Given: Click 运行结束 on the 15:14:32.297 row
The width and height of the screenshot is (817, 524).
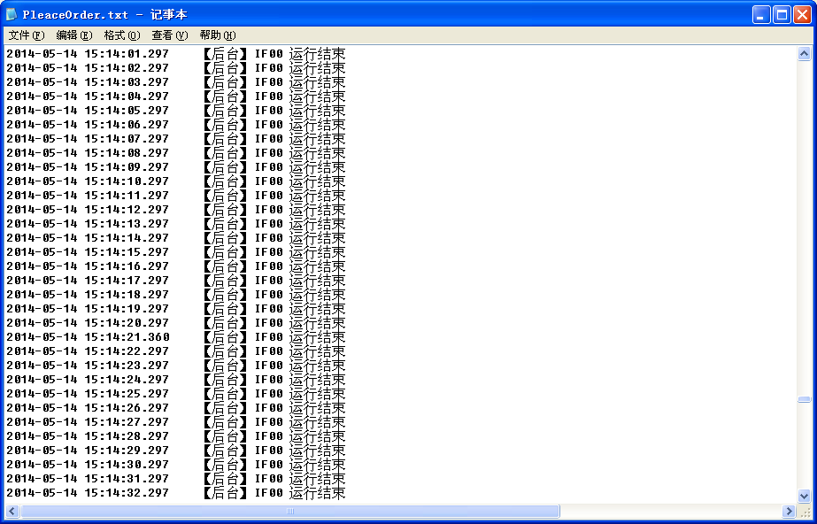Looking at the screenshot, I should click(317, 492).
